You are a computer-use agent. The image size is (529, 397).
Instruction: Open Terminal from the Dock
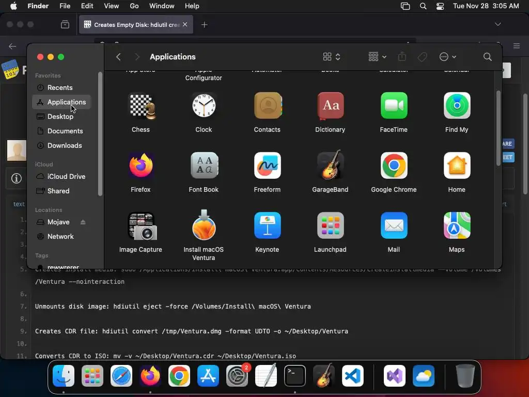[295, 376]
